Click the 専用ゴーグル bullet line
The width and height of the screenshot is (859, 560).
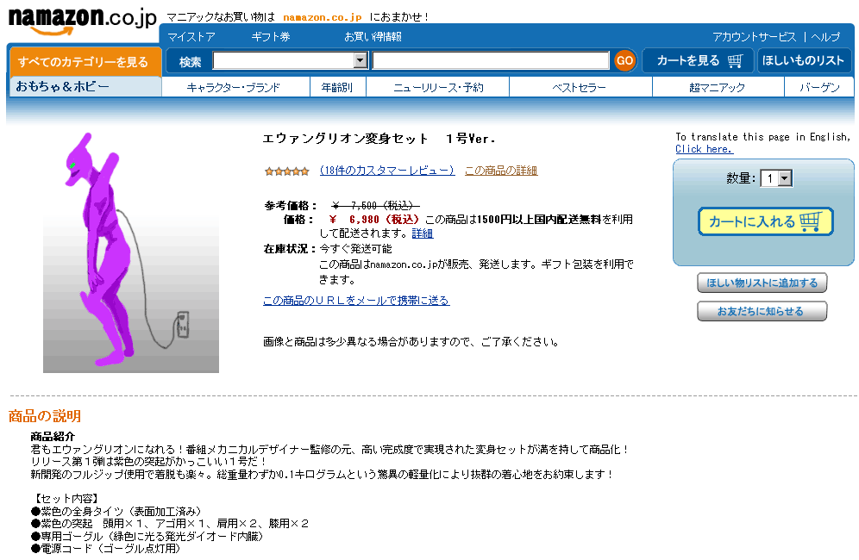[x=147, y=536]
